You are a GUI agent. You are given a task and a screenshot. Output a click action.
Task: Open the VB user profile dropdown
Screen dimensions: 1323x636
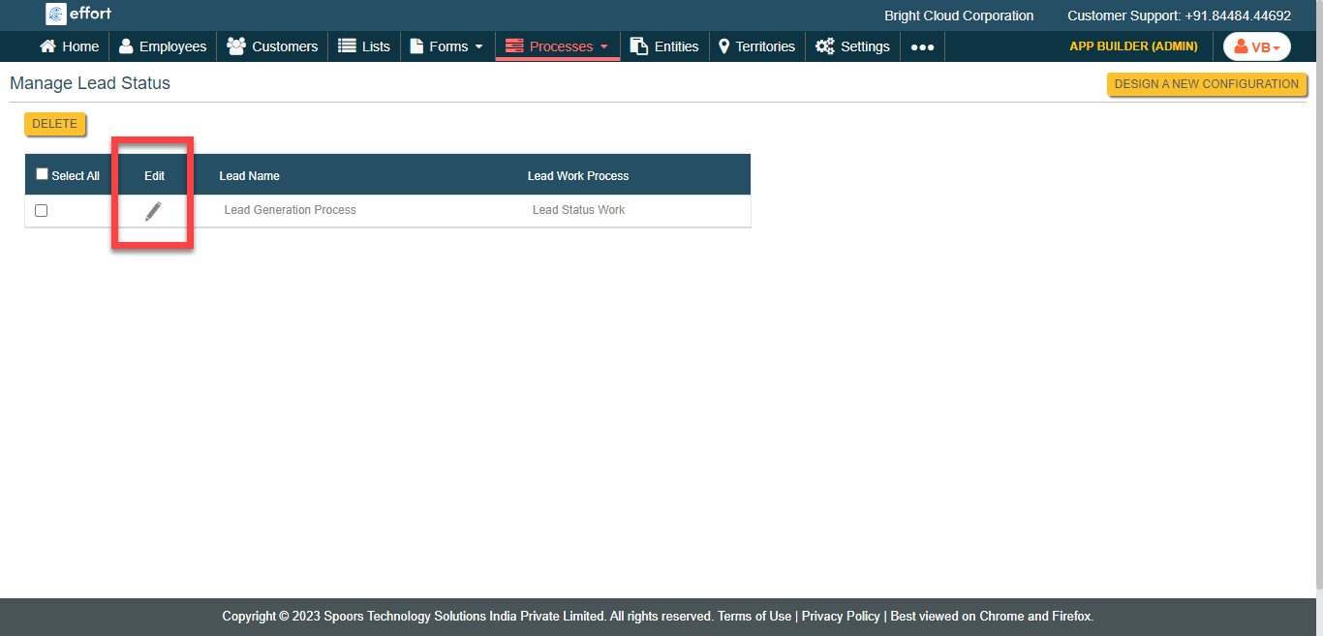(x=1256, y=46)
